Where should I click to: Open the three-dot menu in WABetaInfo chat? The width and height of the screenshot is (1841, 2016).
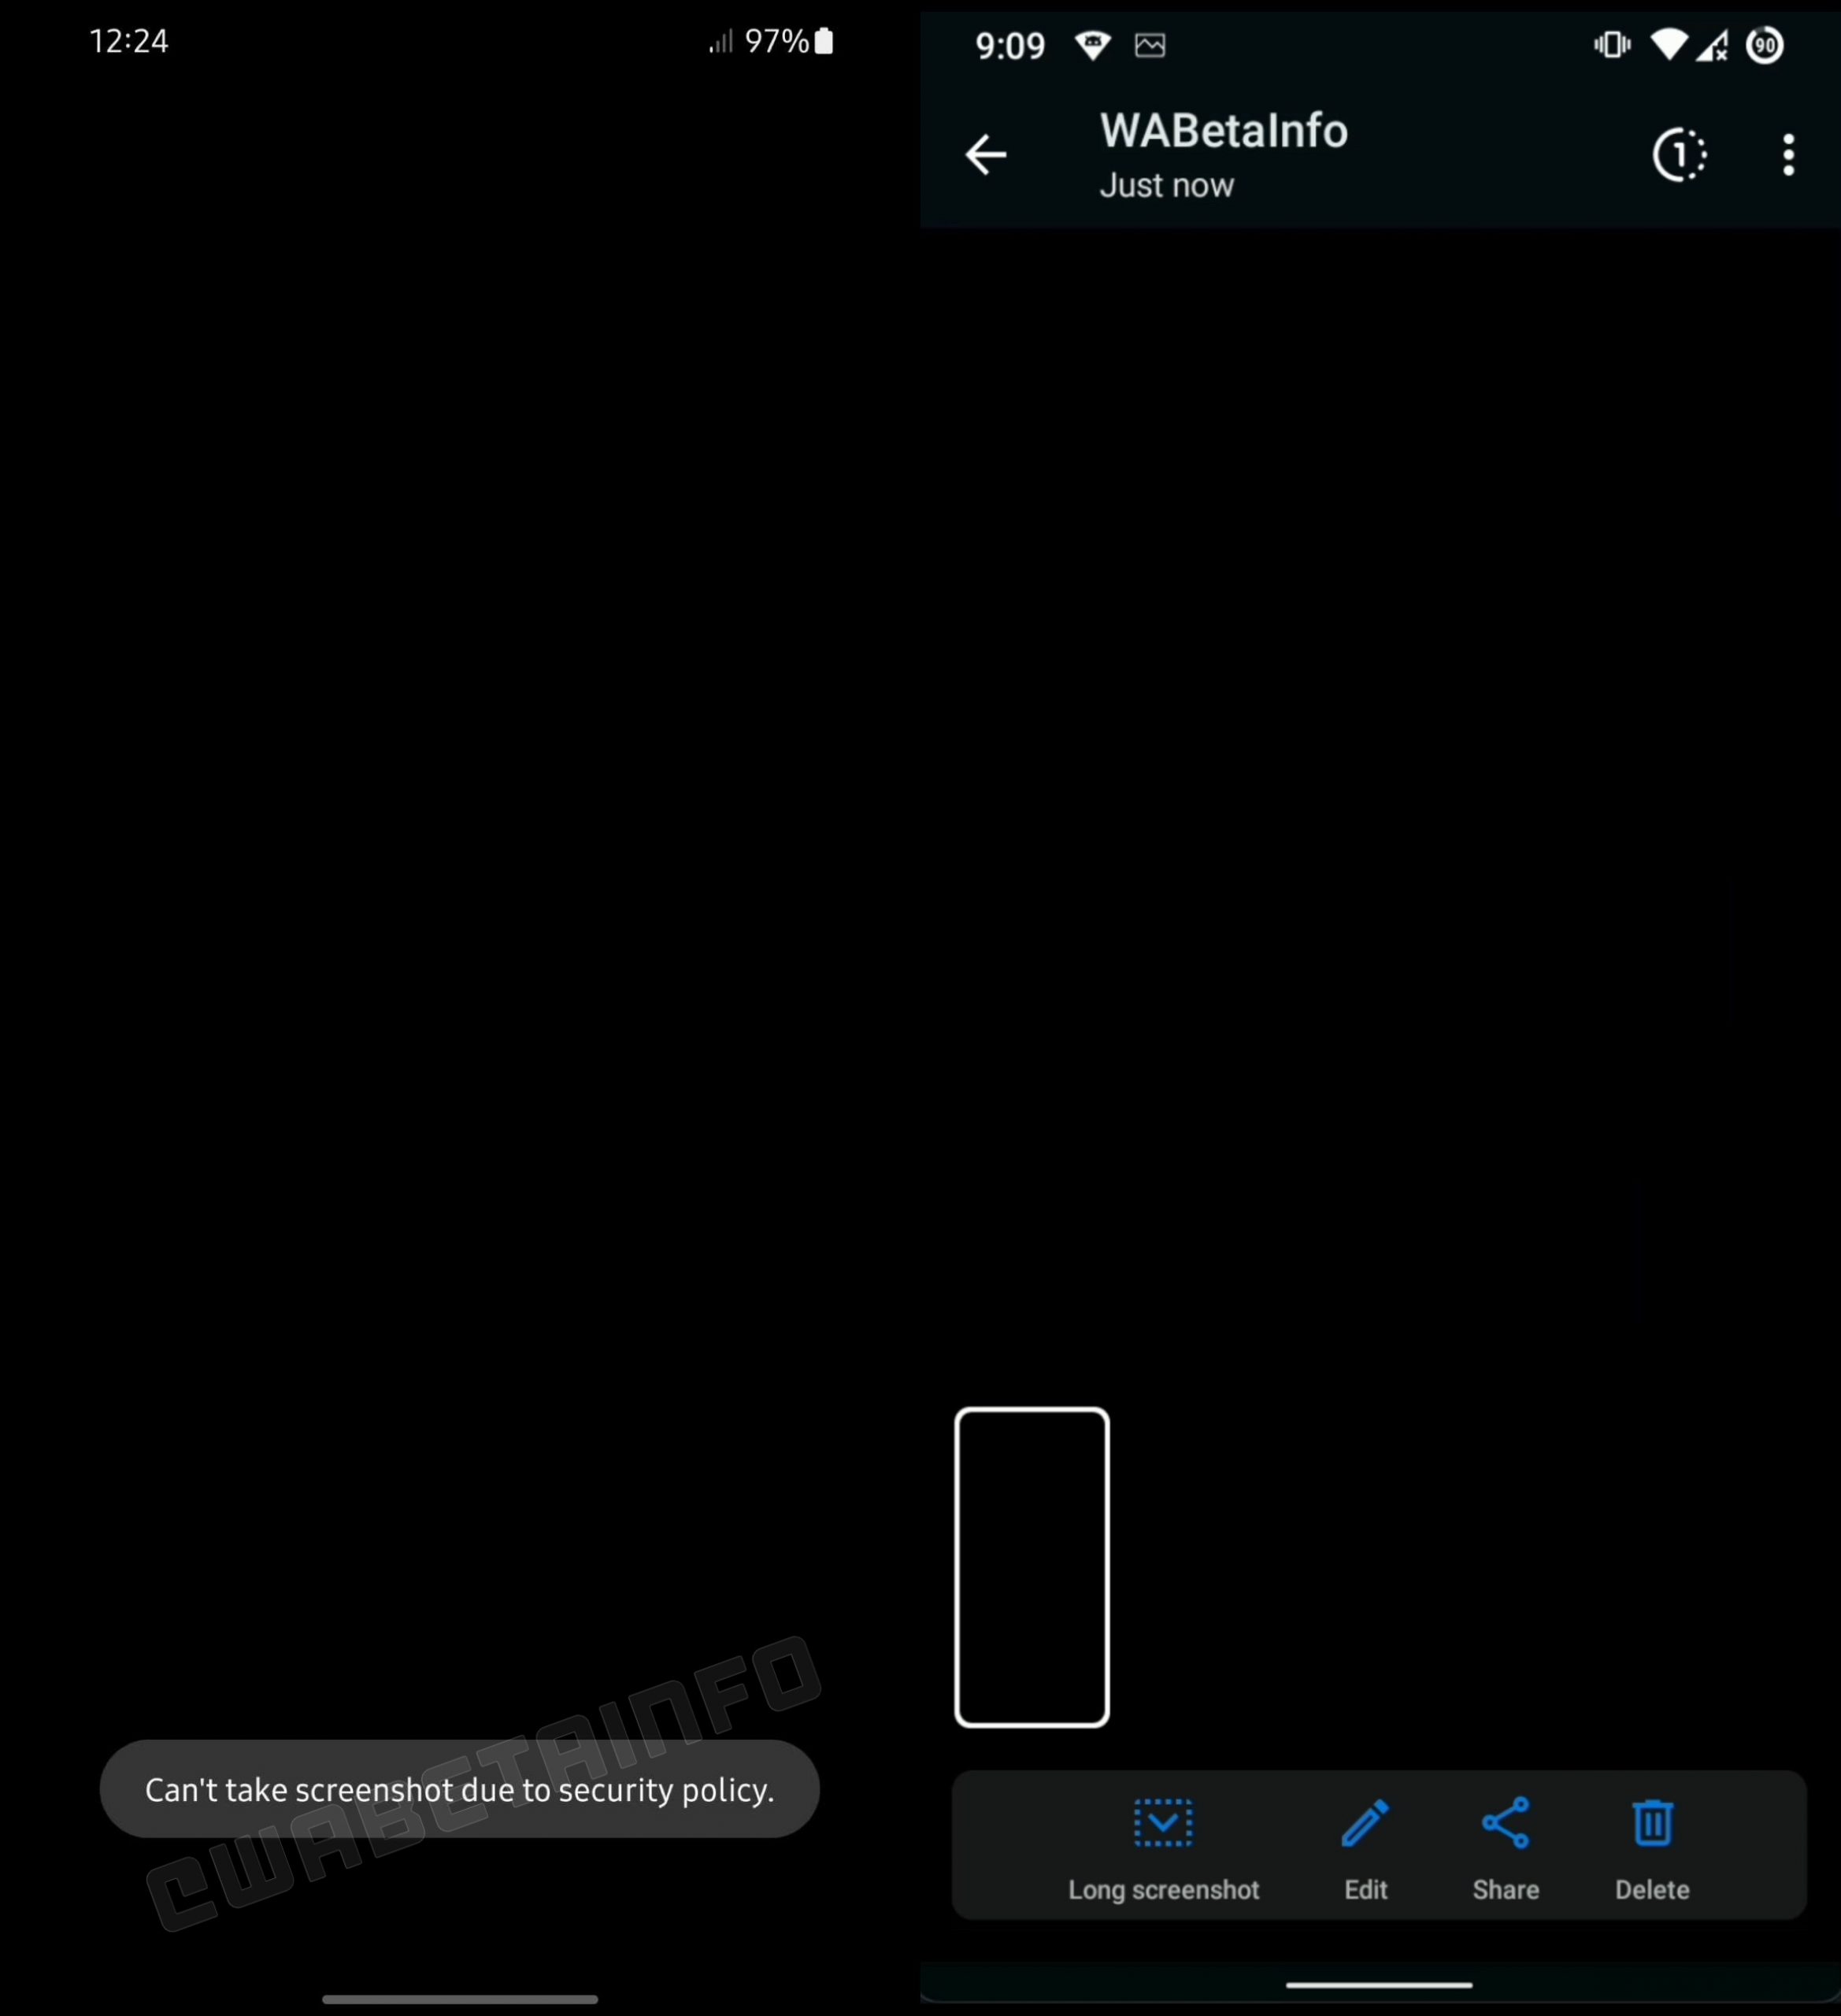tap(1788, 154)
